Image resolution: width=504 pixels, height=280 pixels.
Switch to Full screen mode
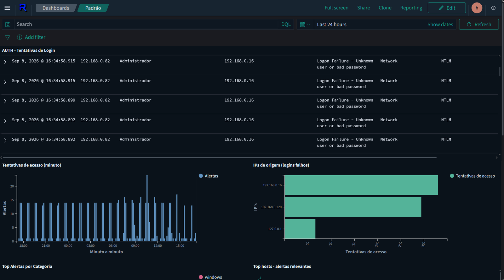pyautogui.click(x=336, y=8)
